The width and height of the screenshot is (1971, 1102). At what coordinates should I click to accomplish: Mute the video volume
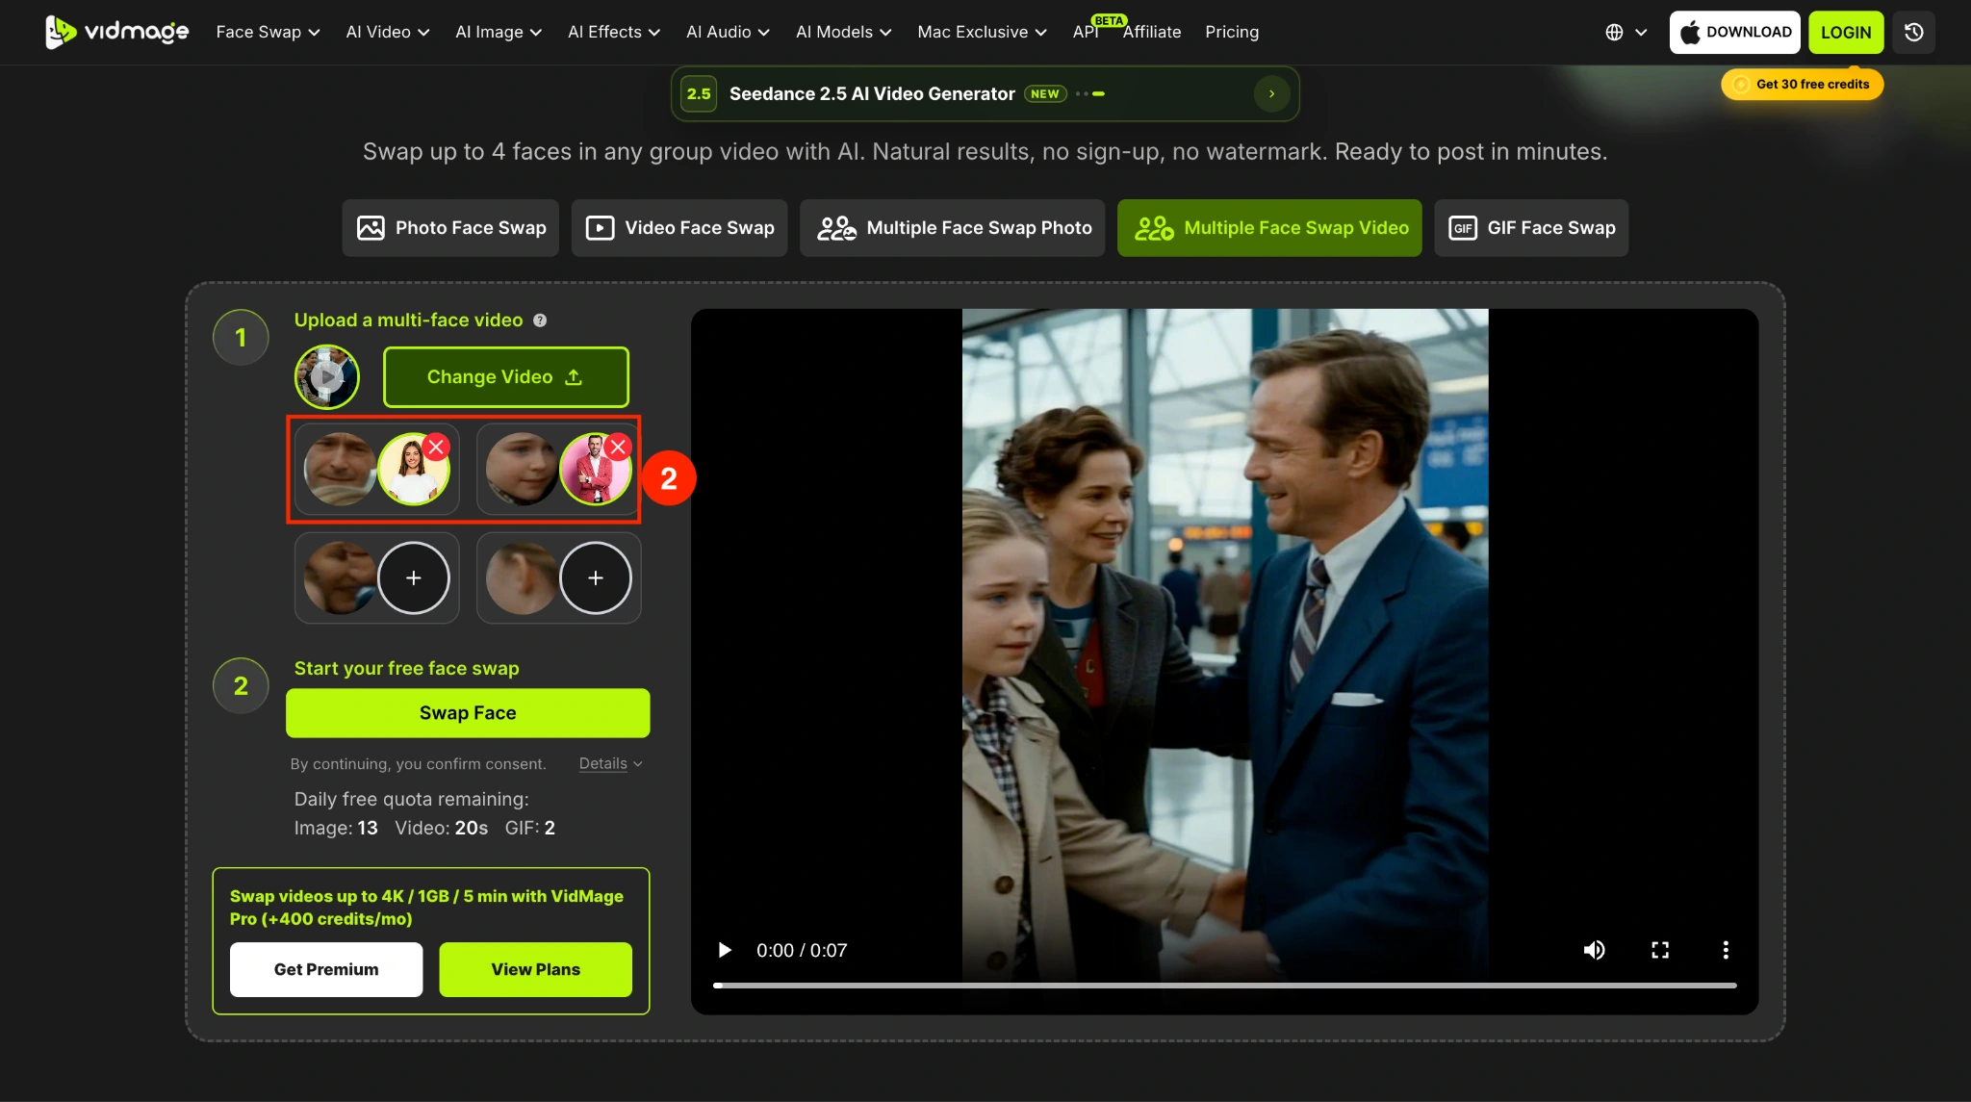point(1595,950)
